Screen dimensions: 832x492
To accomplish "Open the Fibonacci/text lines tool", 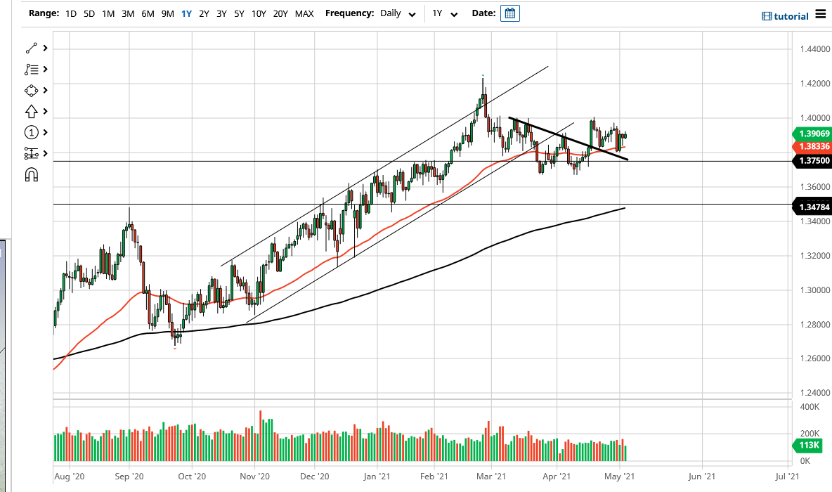I will coord(32,70).
